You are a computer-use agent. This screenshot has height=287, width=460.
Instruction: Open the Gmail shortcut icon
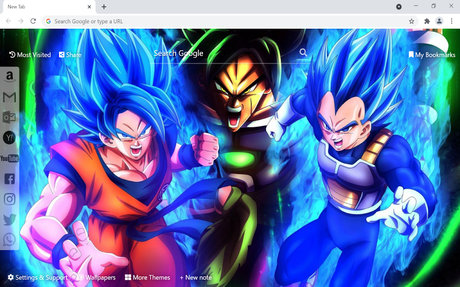pyautogui.click(x=9, y=97)
